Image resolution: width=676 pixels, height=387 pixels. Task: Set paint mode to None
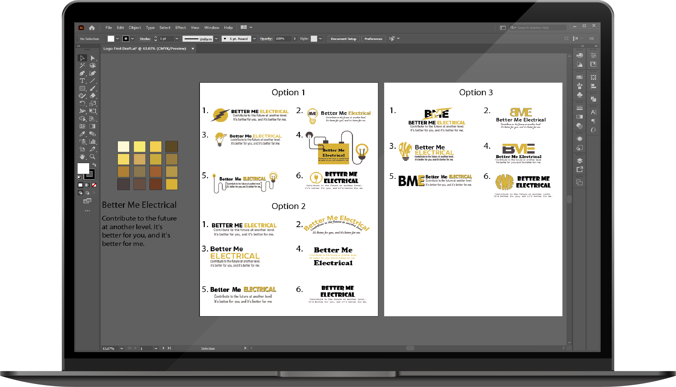pyautogui.click(x=94, y=185)
